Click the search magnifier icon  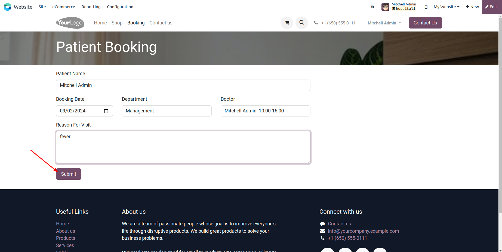click(302, 23)
